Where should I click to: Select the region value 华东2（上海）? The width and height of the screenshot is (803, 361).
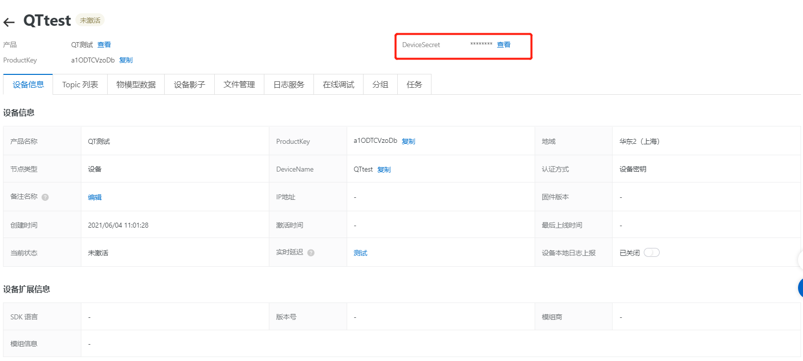click(x=639, y=141)
